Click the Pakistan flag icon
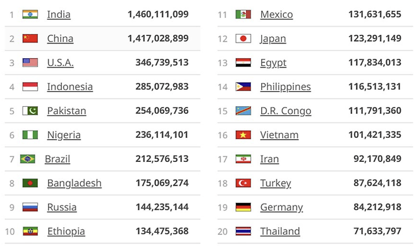The width and height of the screenshot is (416, 246). (x=30, y=111)
